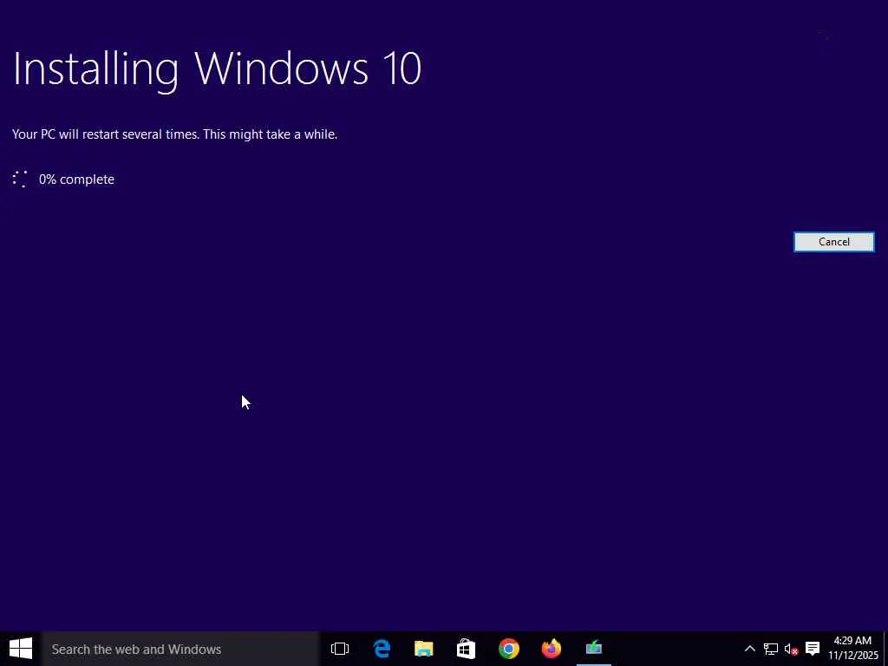The height and width of the screenshot is (666, 888).
Task: Click the spinning progress indicator
Action: (20, 179)
